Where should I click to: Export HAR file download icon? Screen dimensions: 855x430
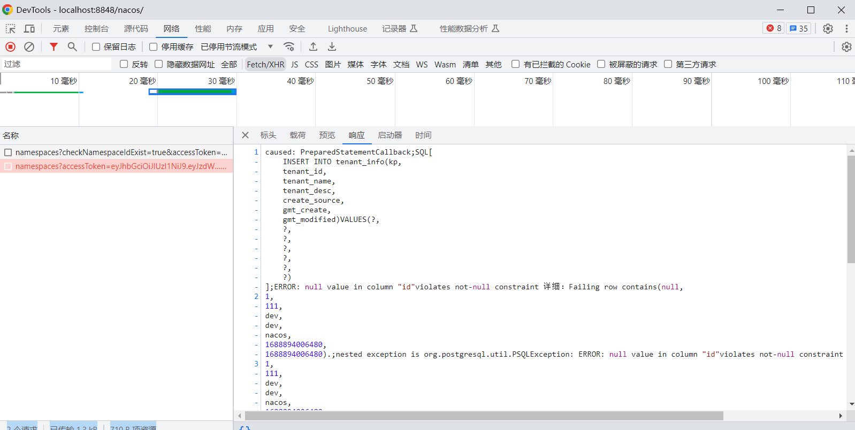tap(332, 47)
